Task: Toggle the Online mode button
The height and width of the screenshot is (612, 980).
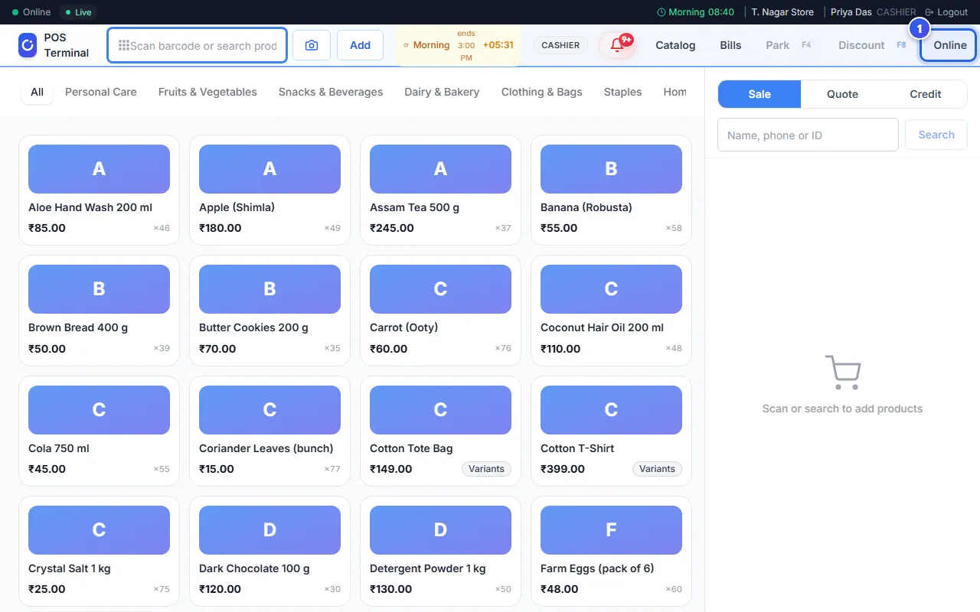Action: [949, 45]
